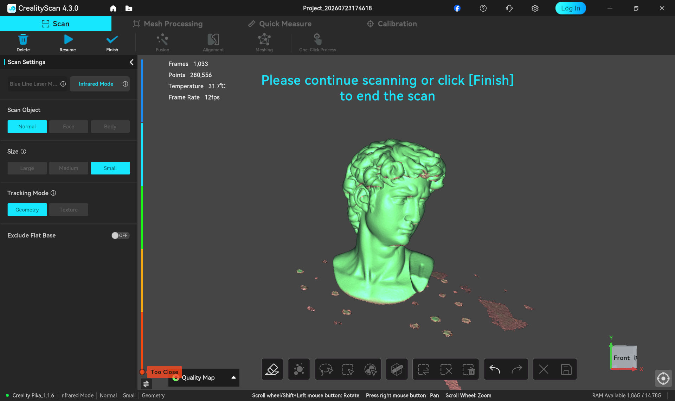Choose the lasso selection tool
675x401 pixels.
(x=326, y=369)
